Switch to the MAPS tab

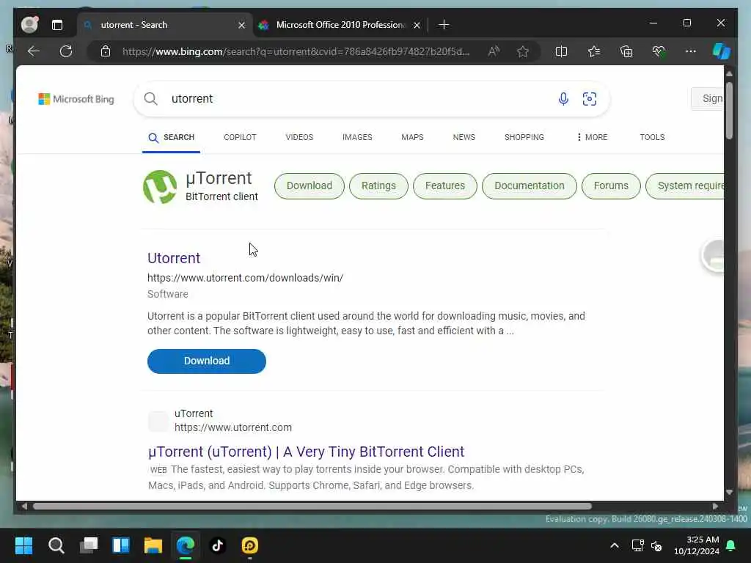click(412, 137)
